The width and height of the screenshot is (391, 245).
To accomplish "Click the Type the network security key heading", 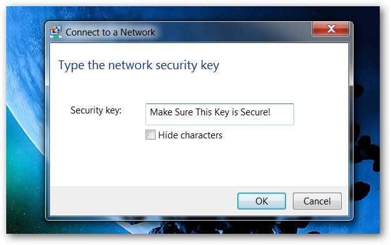I will pos(139,65).
